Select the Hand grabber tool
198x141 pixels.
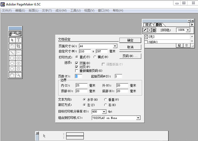point(12,75)
